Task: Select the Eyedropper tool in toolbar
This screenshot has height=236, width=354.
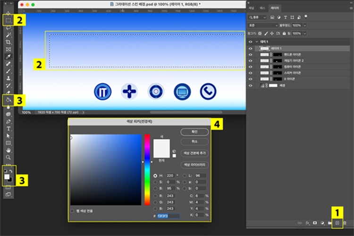Action: (8, 56)
